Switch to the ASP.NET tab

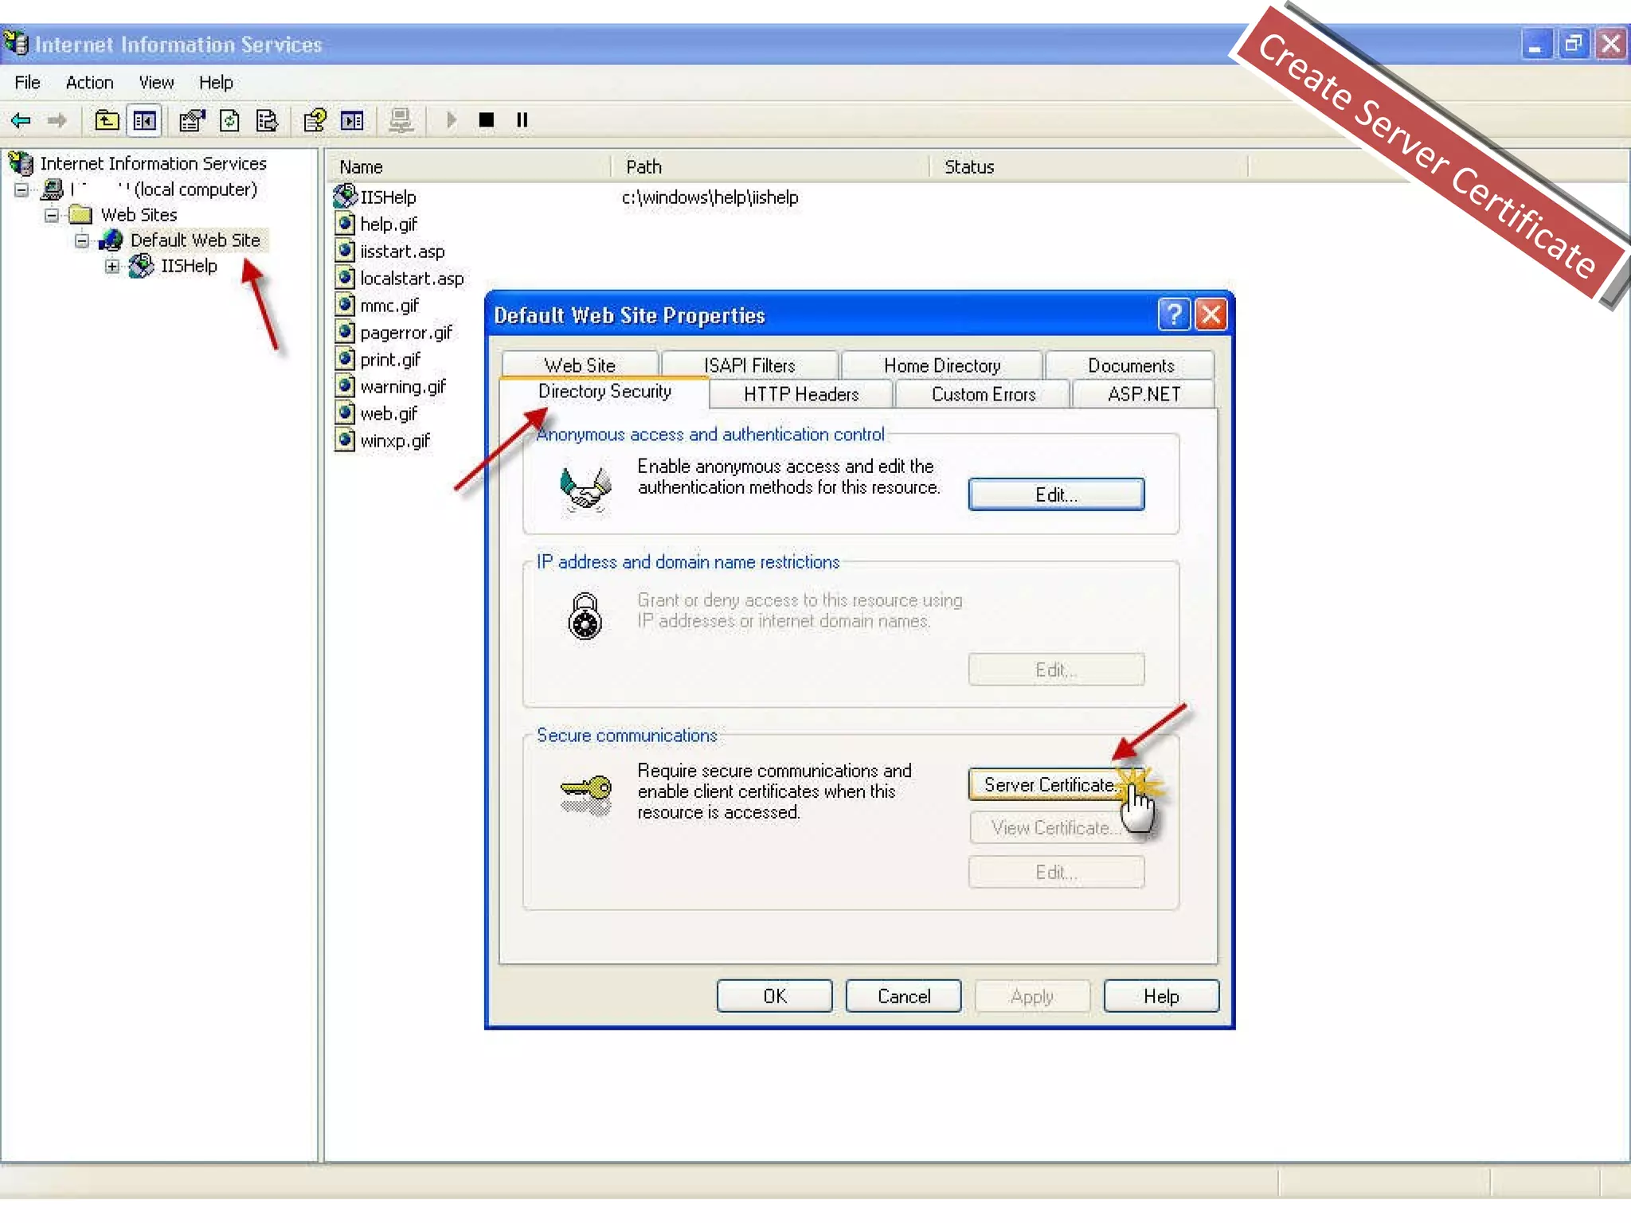[x=1144, y=394]
